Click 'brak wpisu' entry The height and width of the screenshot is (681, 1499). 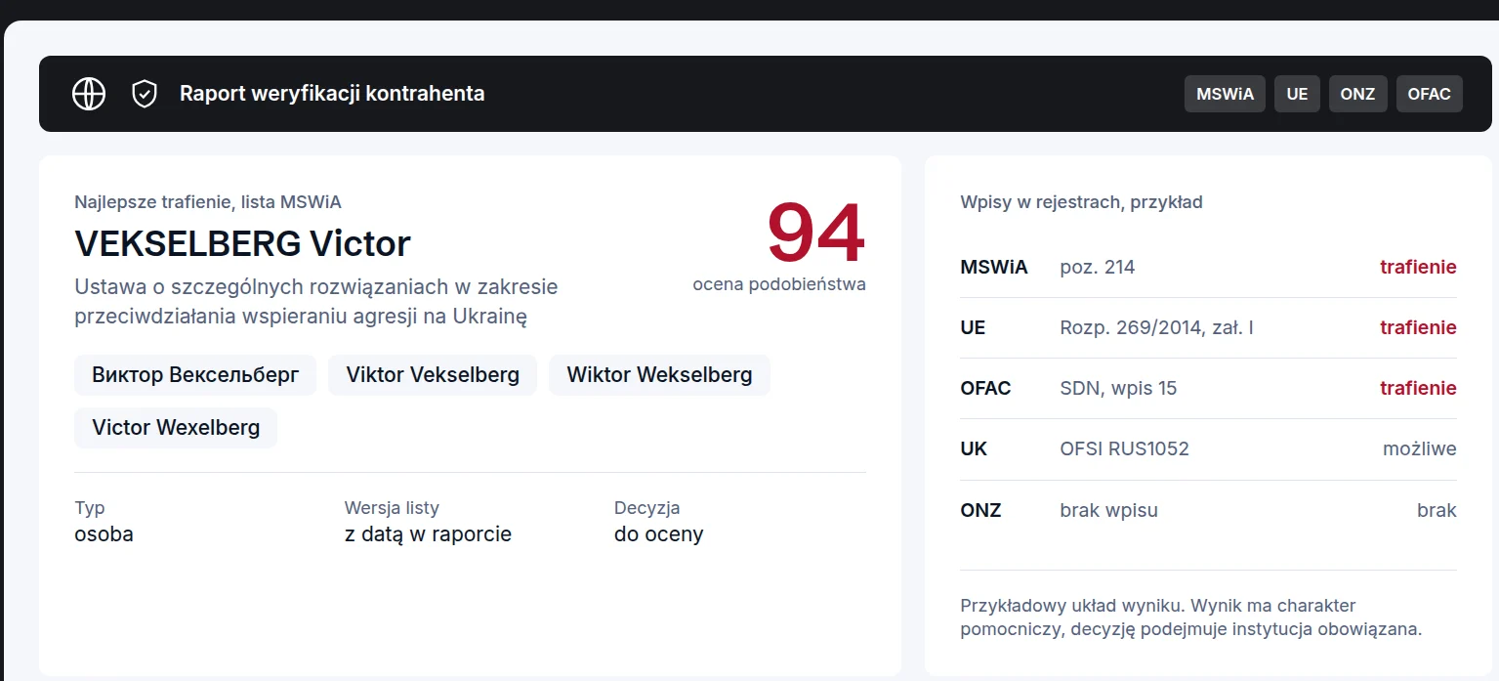pyautogui.click(x=1108, y=510)
